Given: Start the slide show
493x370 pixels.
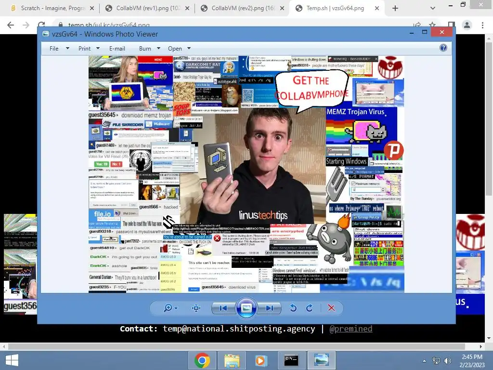Looking at the screenshot, I should click(x=246, y=308).
